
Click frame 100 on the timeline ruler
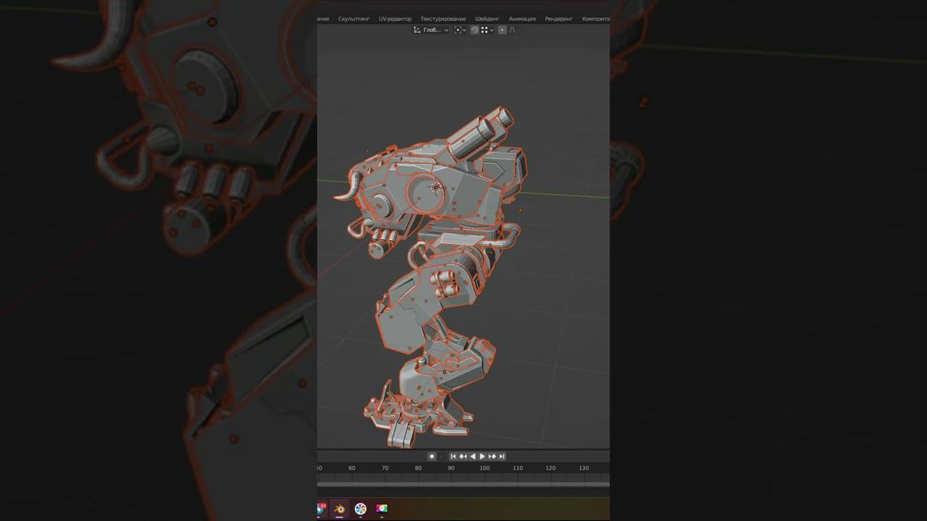485,468
